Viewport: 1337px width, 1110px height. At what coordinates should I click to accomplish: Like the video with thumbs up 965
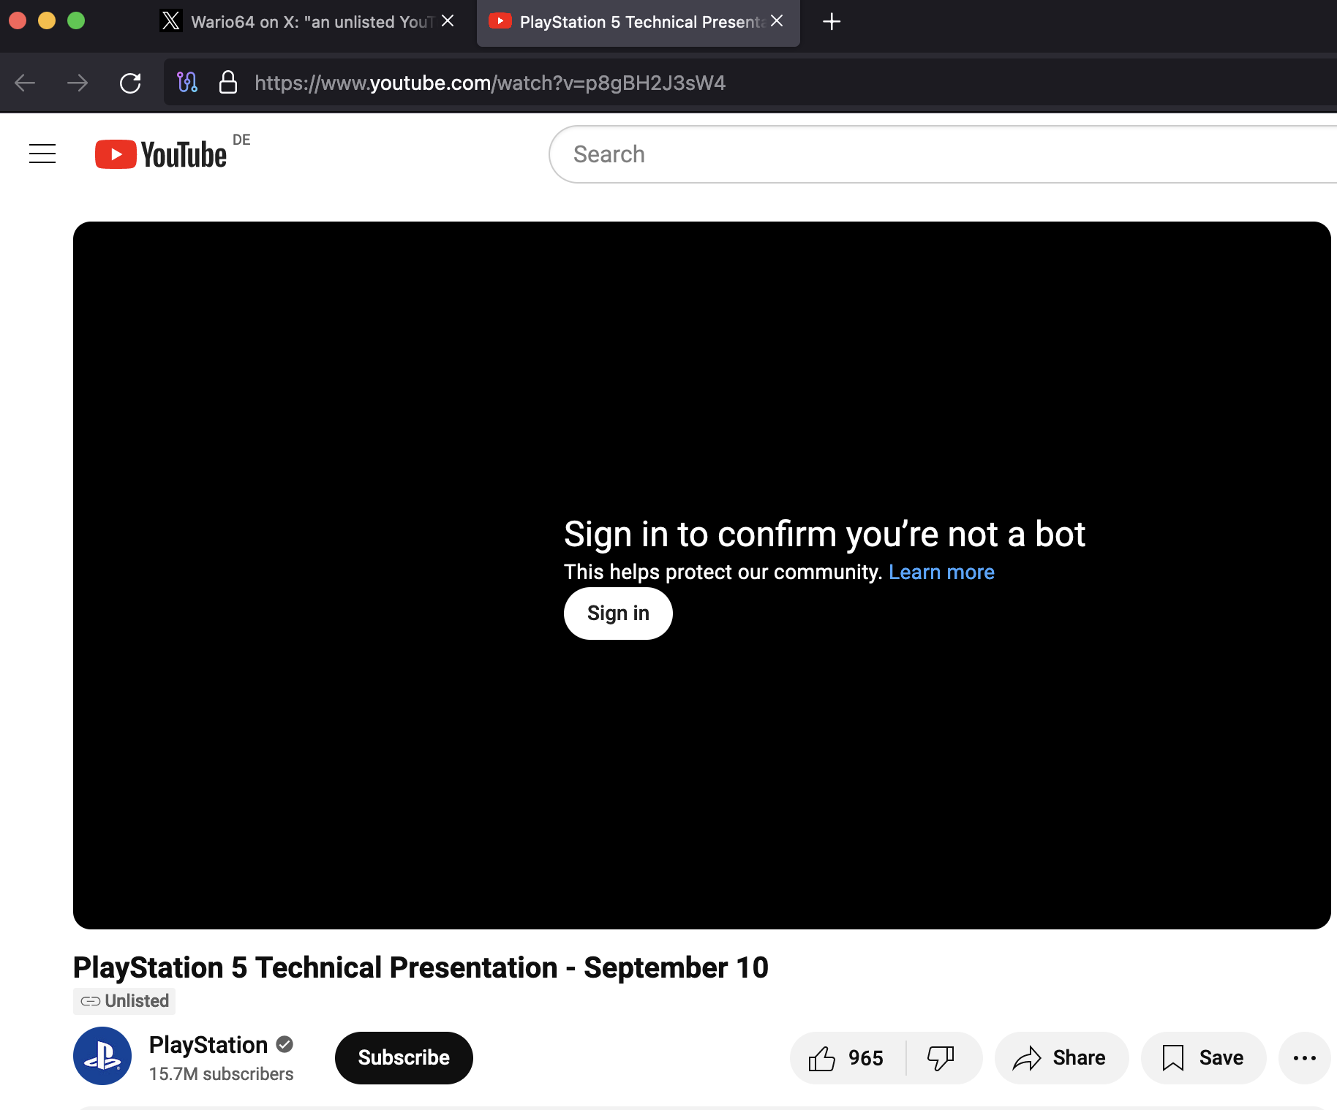click(847, 1058)
